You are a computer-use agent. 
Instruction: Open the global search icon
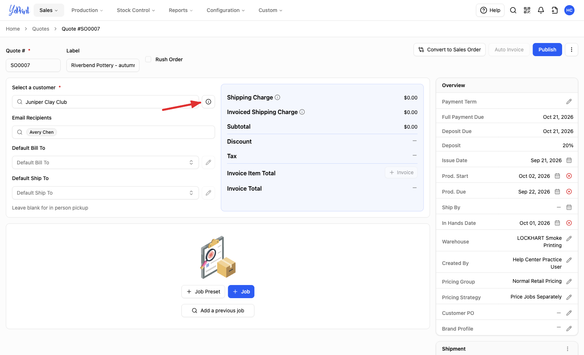(x=513, y=10)
